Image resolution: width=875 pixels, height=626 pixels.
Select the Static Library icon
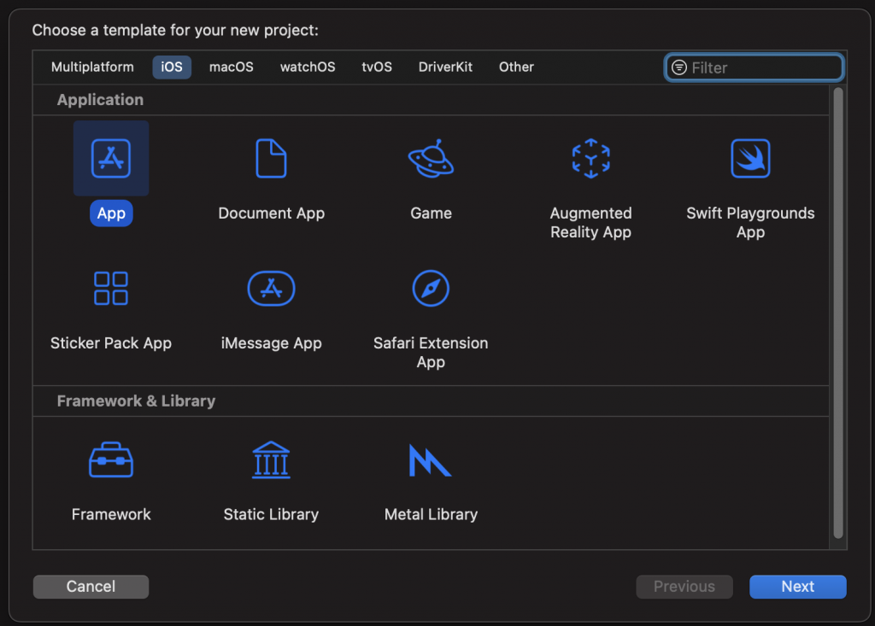click(271, 460)
